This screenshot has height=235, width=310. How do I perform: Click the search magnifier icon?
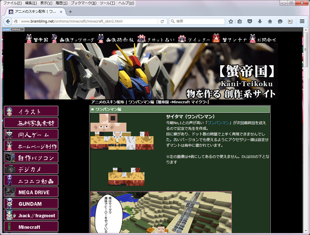[x=172, y=21]
